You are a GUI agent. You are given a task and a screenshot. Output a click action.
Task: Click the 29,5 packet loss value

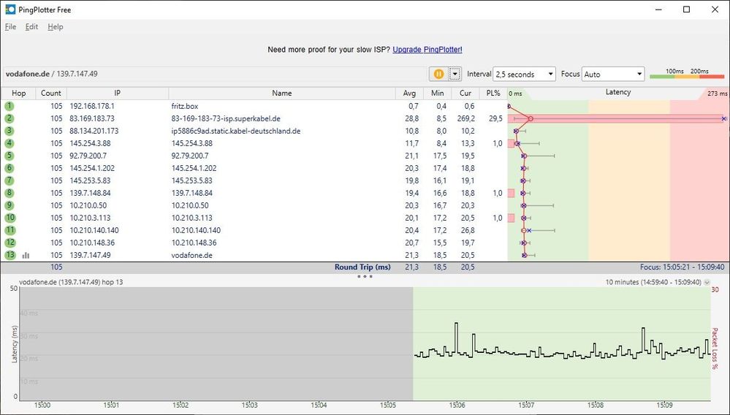coord(495,118)
